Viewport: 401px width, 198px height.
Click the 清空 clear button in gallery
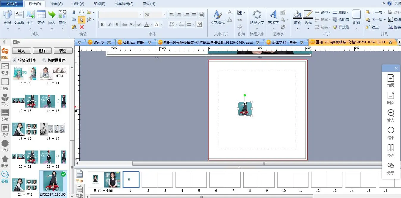pos(63,51)
